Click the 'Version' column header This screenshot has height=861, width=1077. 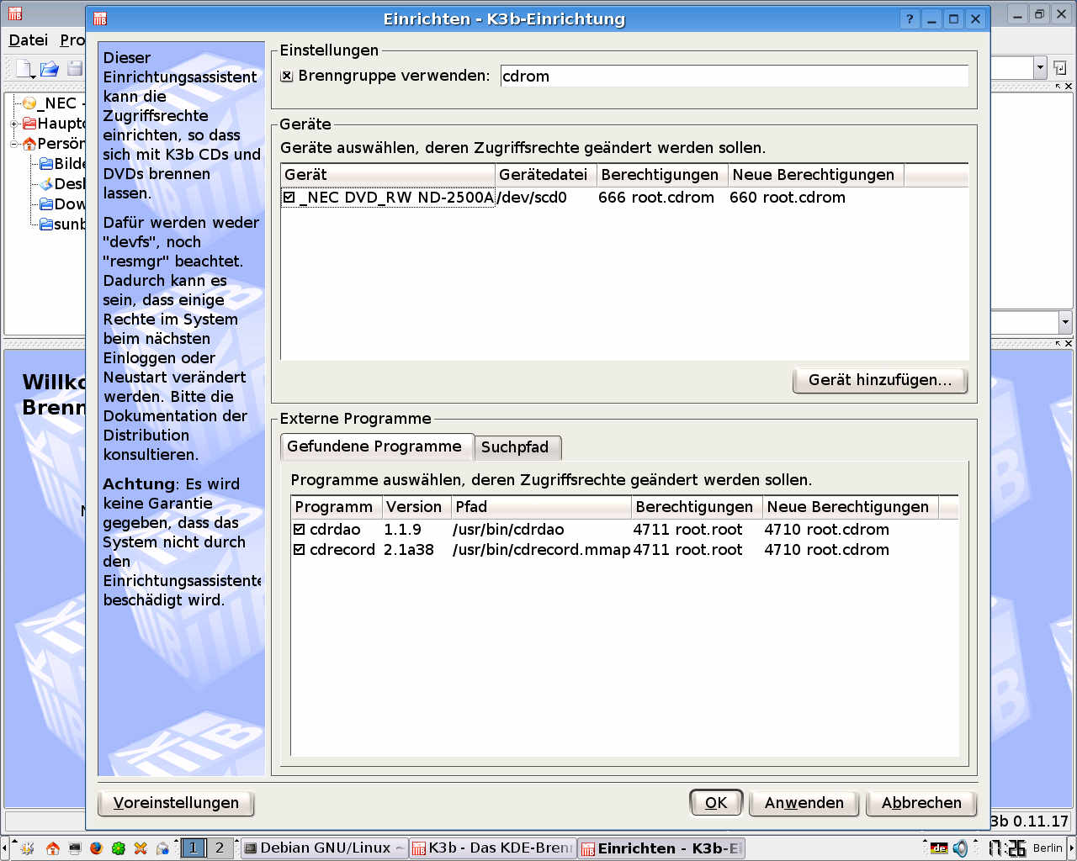(416, 507)
